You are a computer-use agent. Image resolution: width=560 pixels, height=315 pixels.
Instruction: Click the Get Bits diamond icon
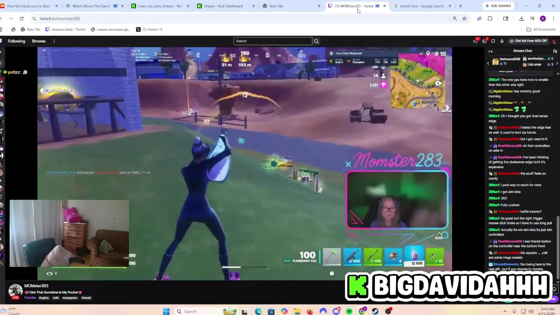502,41
